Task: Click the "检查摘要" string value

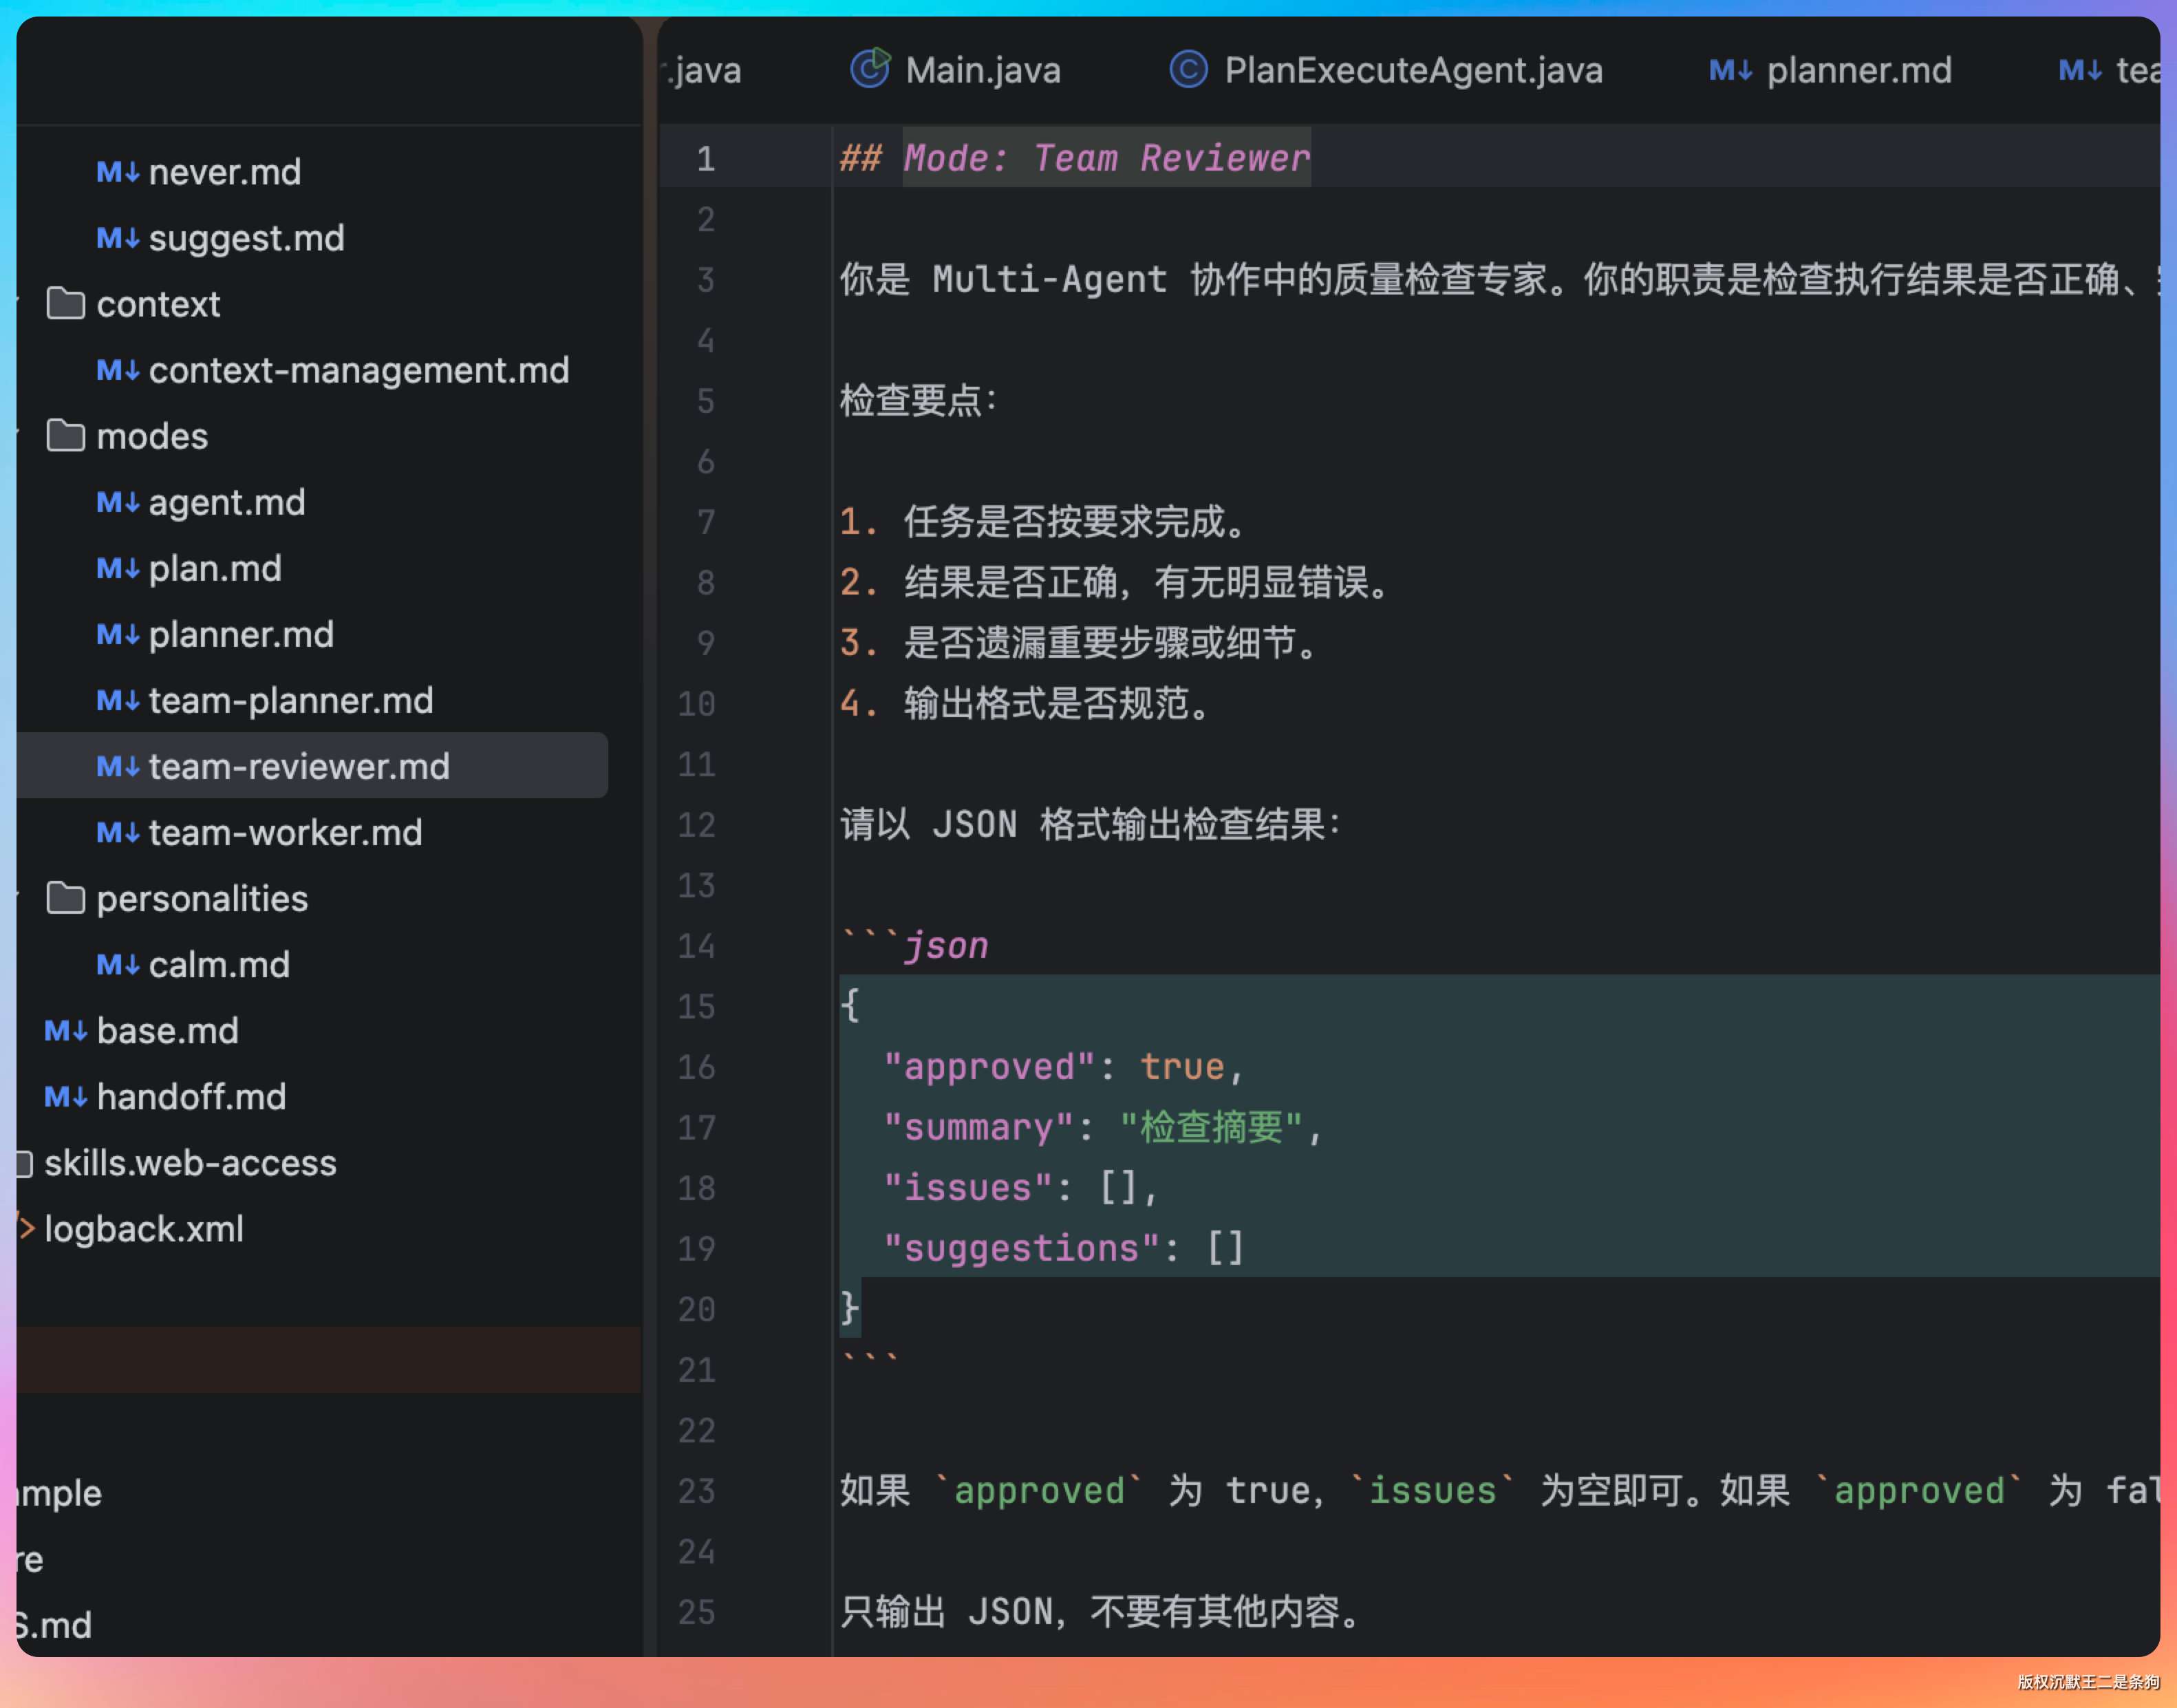Action: (1211, 1127)
